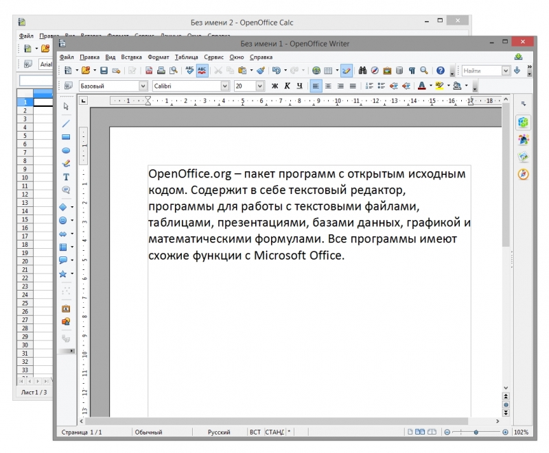Select the Text tool T icon
This screenshot has height=453, width=549.
(x=66, y=177)
